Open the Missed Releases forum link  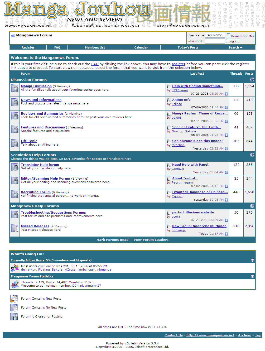pyautogui.click(x=35, y=226)
